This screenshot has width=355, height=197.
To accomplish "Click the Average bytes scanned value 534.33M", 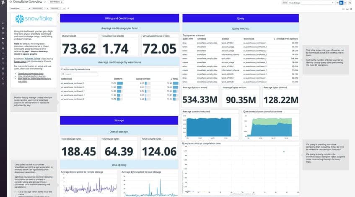I will tap(200, 100).
